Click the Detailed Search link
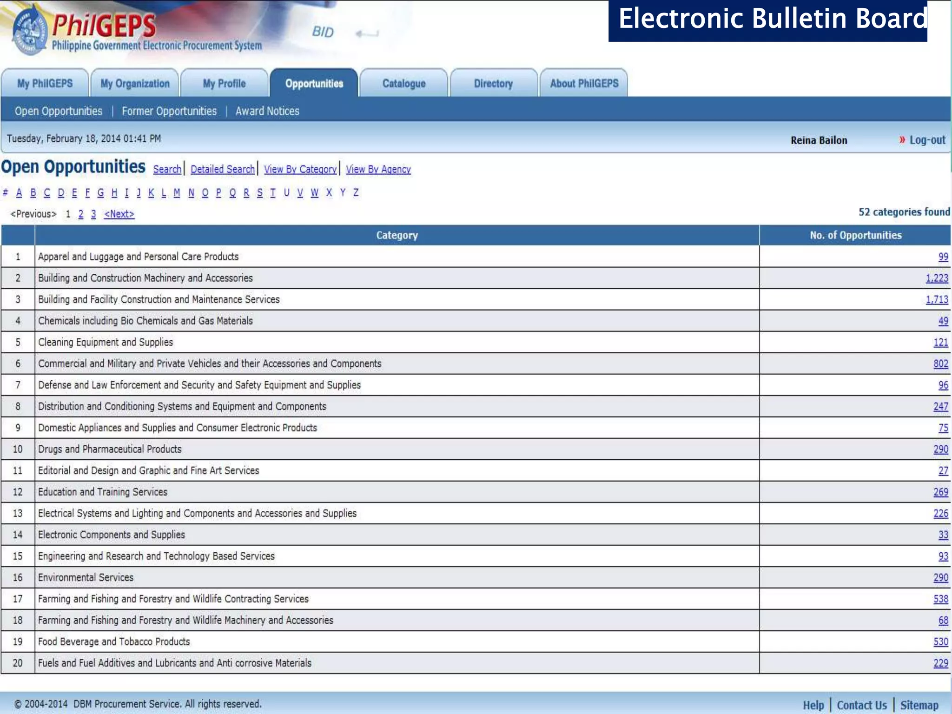The height and width of the screenshot is (714, 952). [x=223, y=169]
